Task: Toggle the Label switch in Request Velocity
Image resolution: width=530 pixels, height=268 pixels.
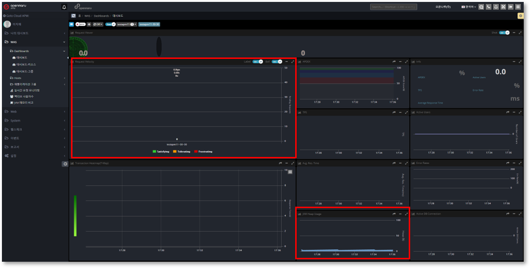Action: 258,62
